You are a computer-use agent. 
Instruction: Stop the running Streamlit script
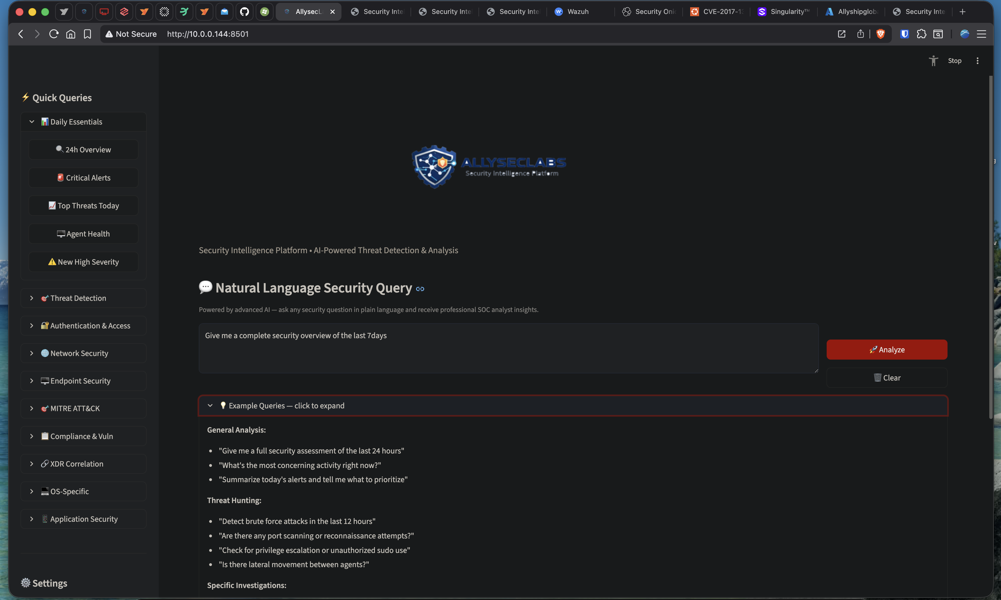tap(954, 61)
